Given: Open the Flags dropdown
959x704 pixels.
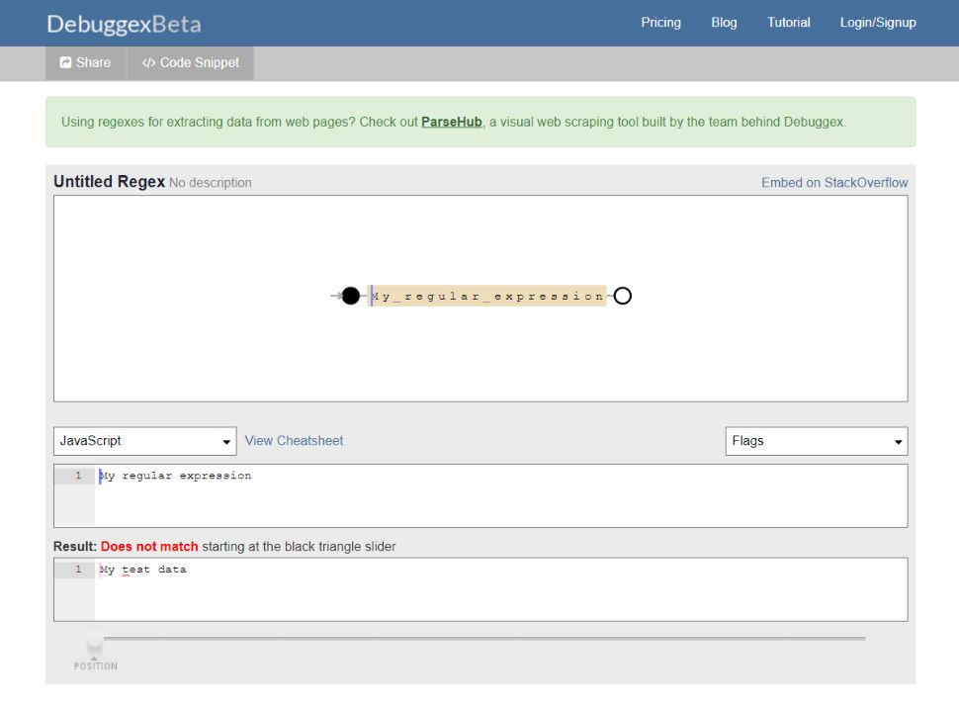Looking at the screenshot, I should (816, 440).
